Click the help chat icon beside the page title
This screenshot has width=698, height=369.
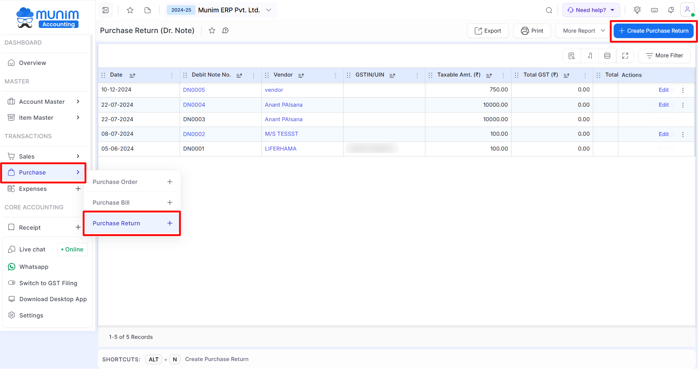pyautogui.click(x=225, y=30)
